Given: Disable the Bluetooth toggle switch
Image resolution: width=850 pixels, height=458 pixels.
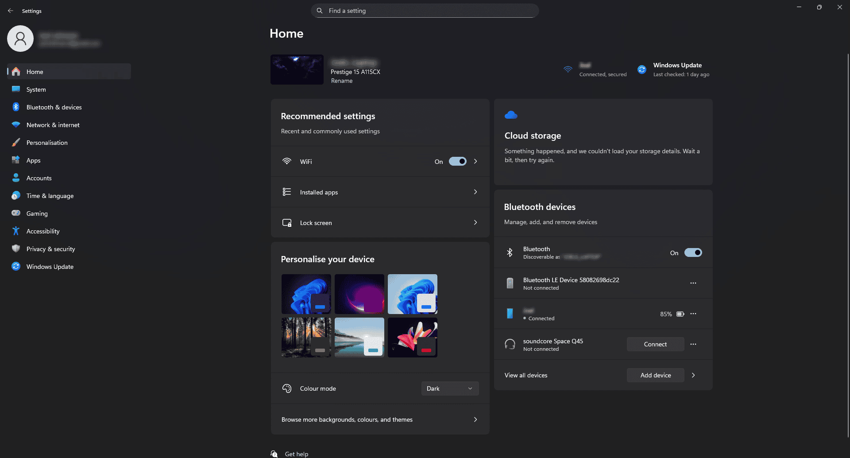Looking at the screenshot, I should click(x=693, y=252).
